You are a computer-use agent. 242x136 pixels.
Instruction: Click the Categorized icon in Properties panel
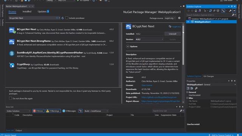tap(188, 88)
